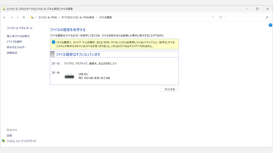Open ドライブの選択 link

coord(14,42)
